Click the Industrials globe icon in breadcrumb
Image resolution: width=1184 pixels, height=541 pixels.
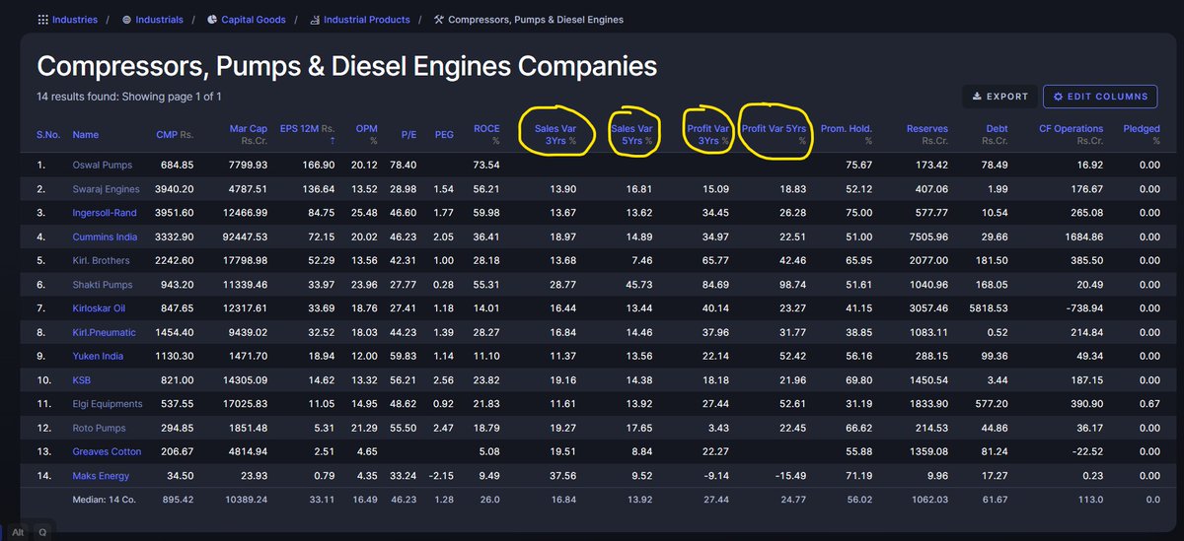pos(127,20)
